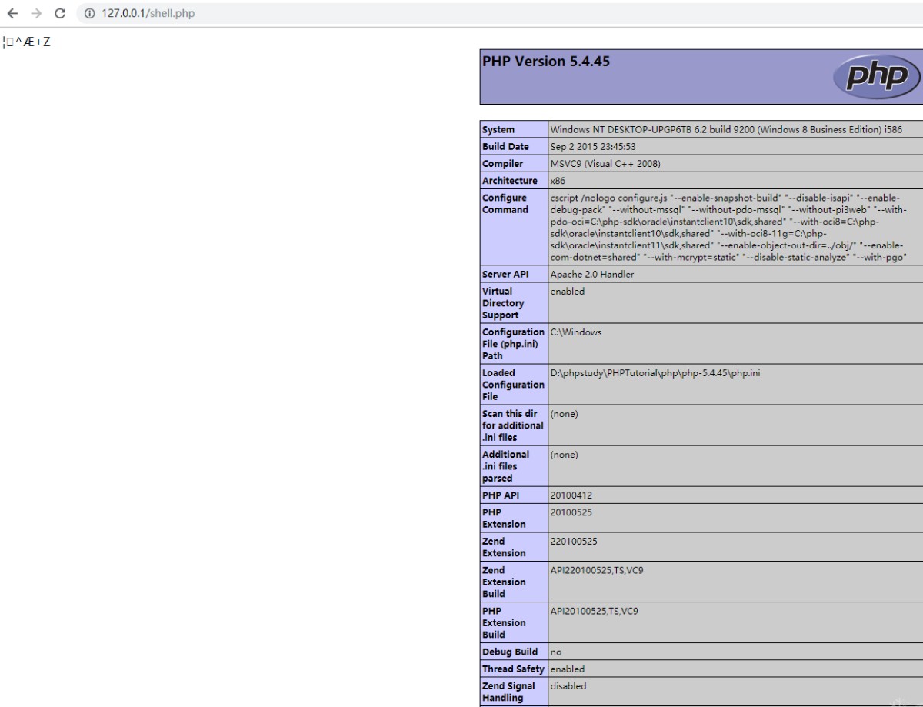Select the PHP Version 5.4.45 heading
This screenshot has width=923, height=707.
pos(546,62)
